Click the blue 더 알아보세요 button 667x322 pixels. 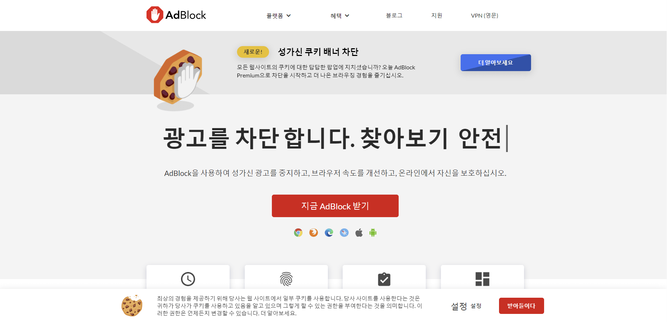495,63
